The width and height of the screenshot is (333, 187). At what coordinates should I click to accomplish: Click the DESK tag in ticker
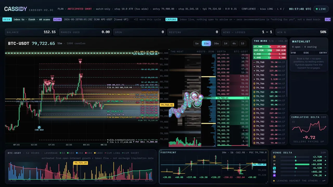(7, 19)
